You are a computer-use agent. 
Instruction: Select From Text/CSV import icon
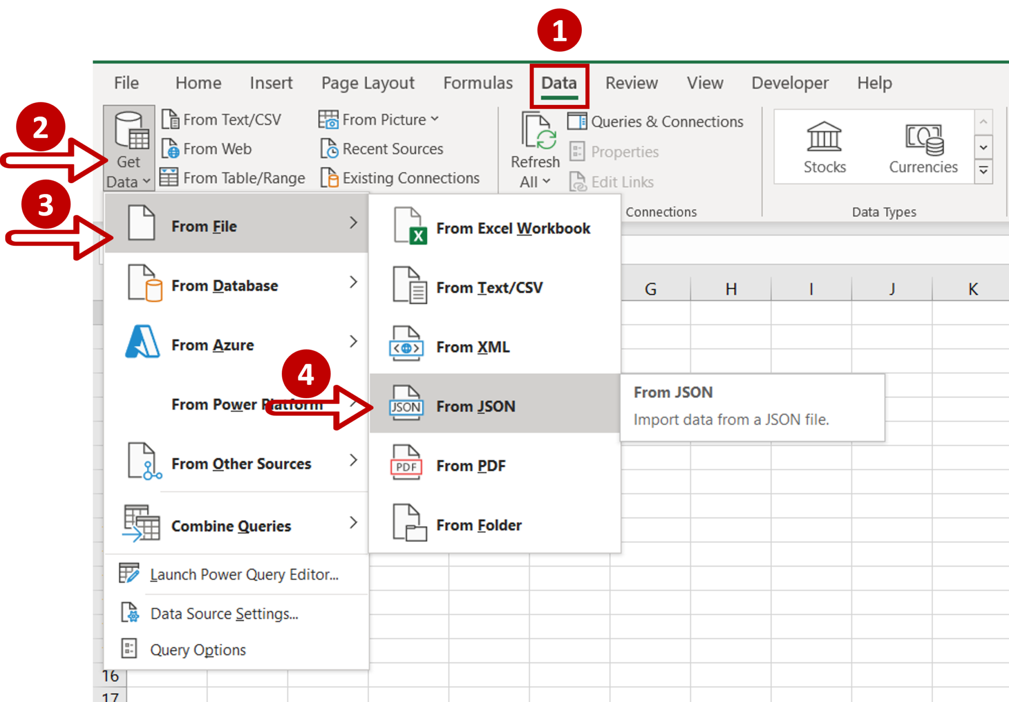[x=170, y=119]
